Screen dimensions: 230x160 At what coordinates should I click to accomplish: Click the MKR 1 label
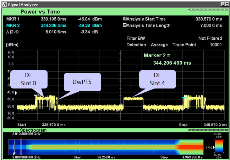[13, 19]
